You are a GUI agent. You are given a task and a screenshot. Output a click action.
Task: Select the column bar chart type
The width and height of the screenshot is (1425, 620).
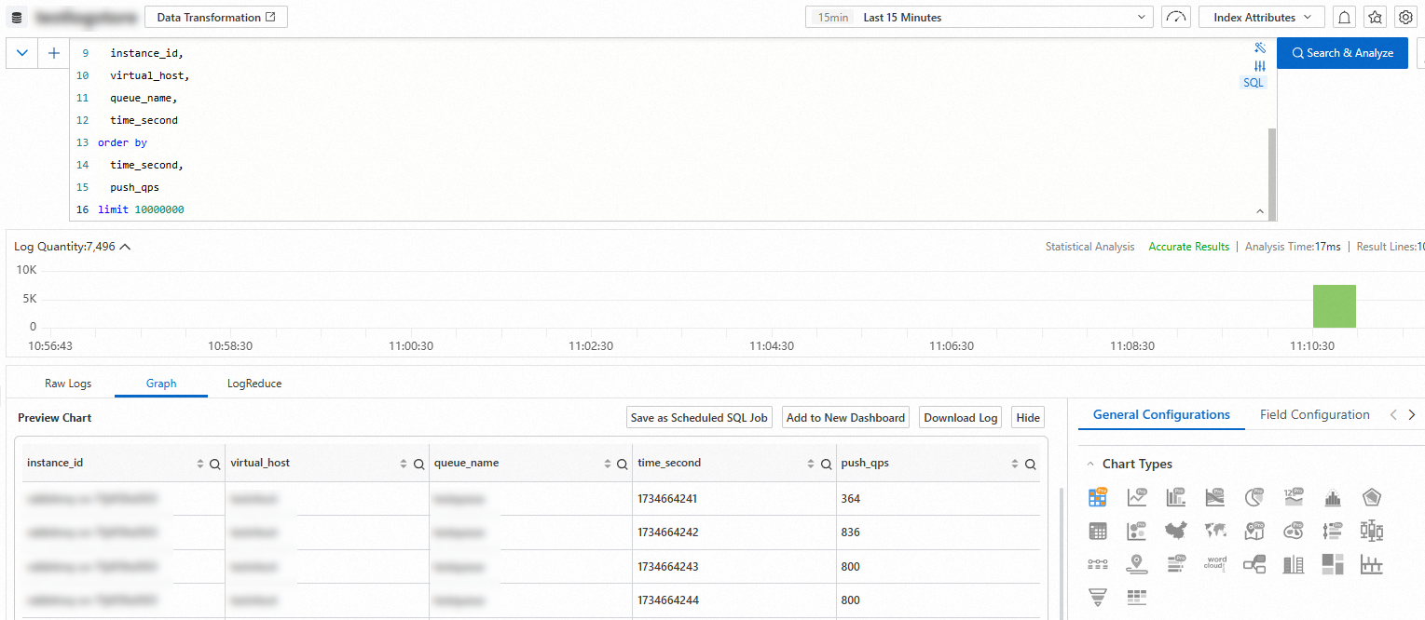(1175, 498)
